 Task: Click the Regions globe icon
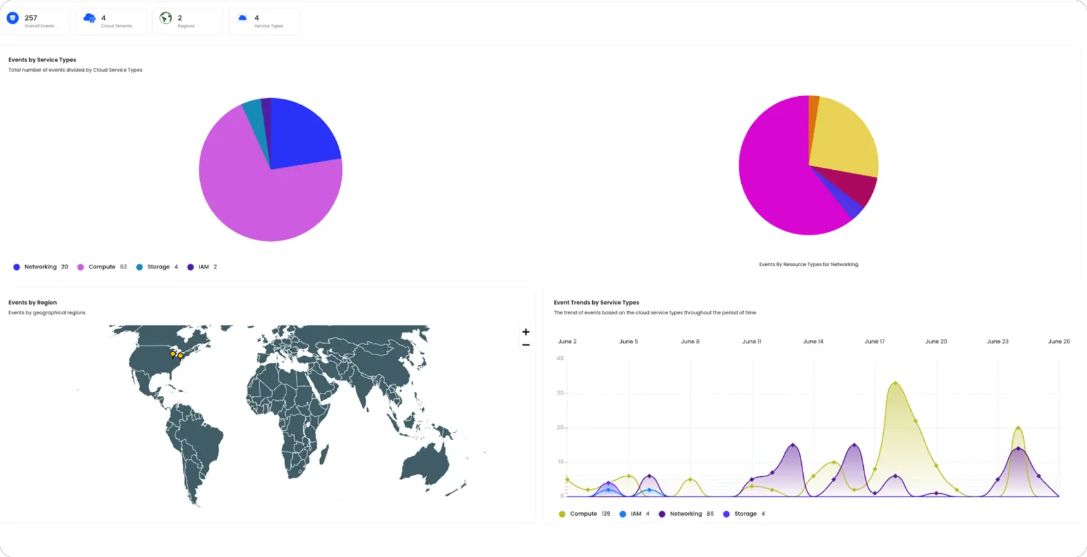(x=166, y=18)
